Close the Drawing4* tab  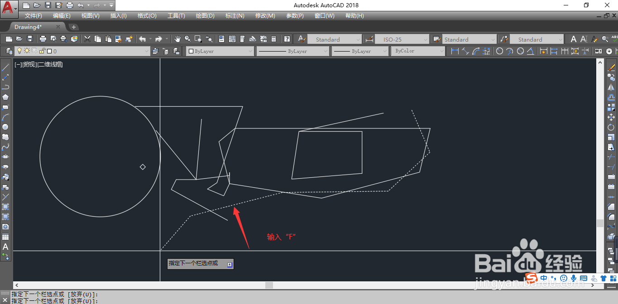click(x=58, y=27)
